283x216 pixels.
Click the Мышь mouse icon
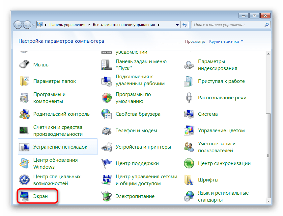tap(25, 65)
